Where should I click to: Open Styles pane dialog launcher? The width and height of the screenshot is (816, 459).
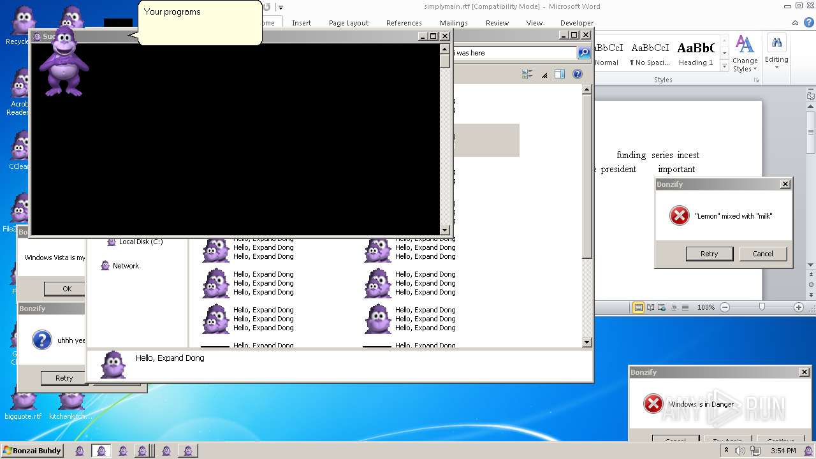point(757,80)
